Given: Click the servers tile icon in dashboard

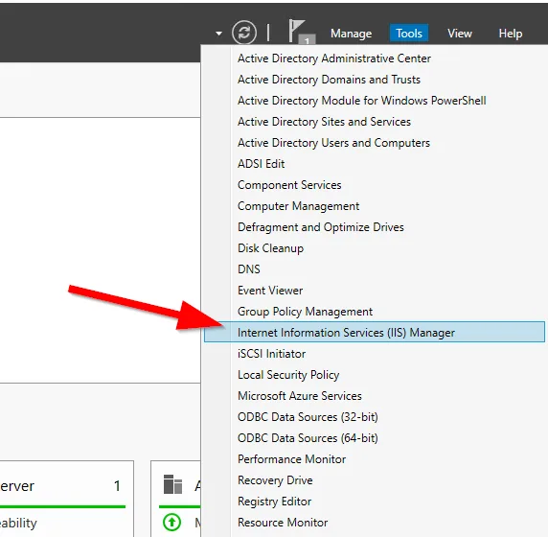Looking at the screenshot, I should pyautogui.click(x=172, y=484).
